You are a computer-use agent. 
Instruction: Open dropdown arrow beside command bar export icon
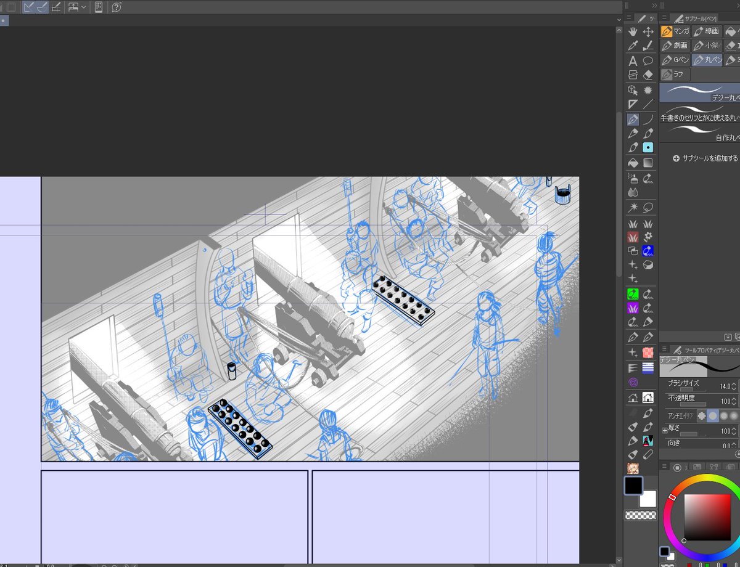pos(83,7)
